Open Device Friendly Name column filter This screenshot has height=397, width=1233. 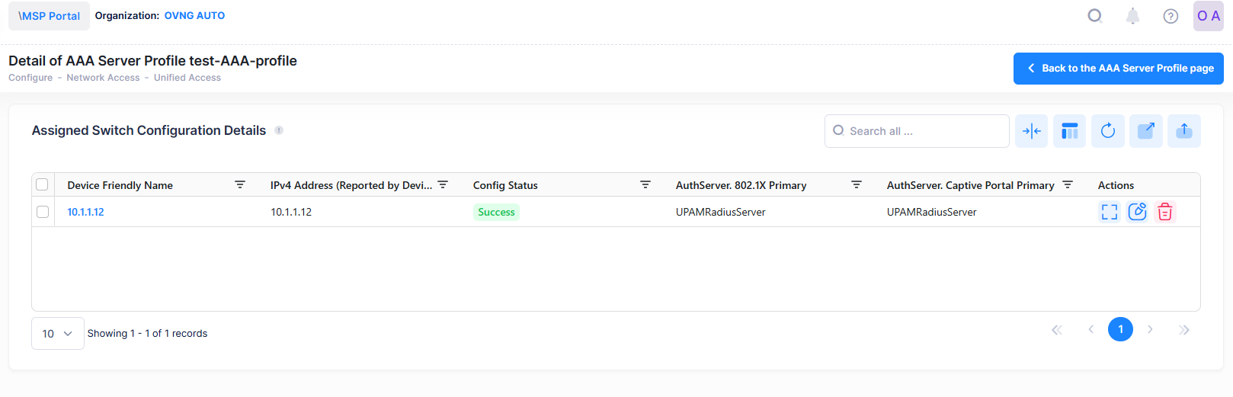240,185
